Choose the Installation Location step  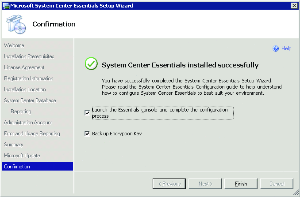pos(25,89)
